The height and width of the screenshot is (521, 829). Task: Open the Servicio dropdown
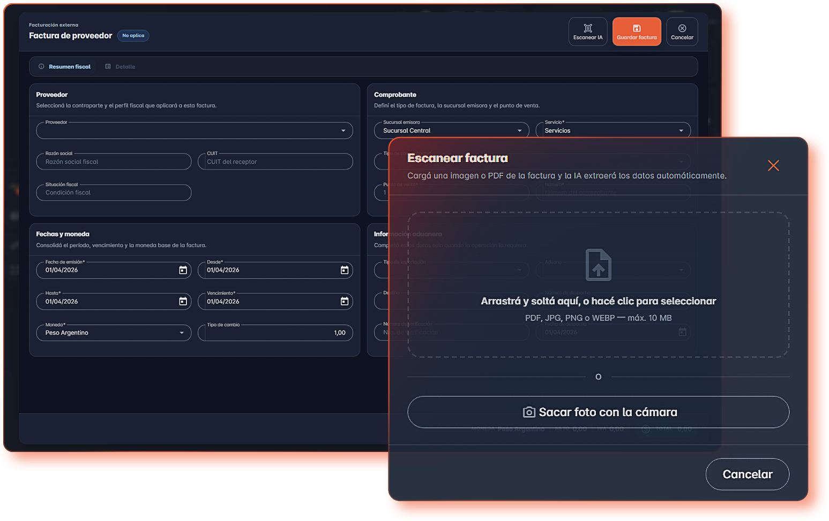click(x=613, y=131)
